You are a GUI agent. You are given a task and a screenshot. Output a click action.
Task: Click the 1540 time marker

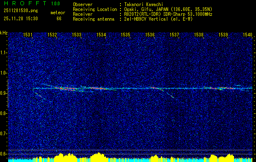(x=247, y=35)
